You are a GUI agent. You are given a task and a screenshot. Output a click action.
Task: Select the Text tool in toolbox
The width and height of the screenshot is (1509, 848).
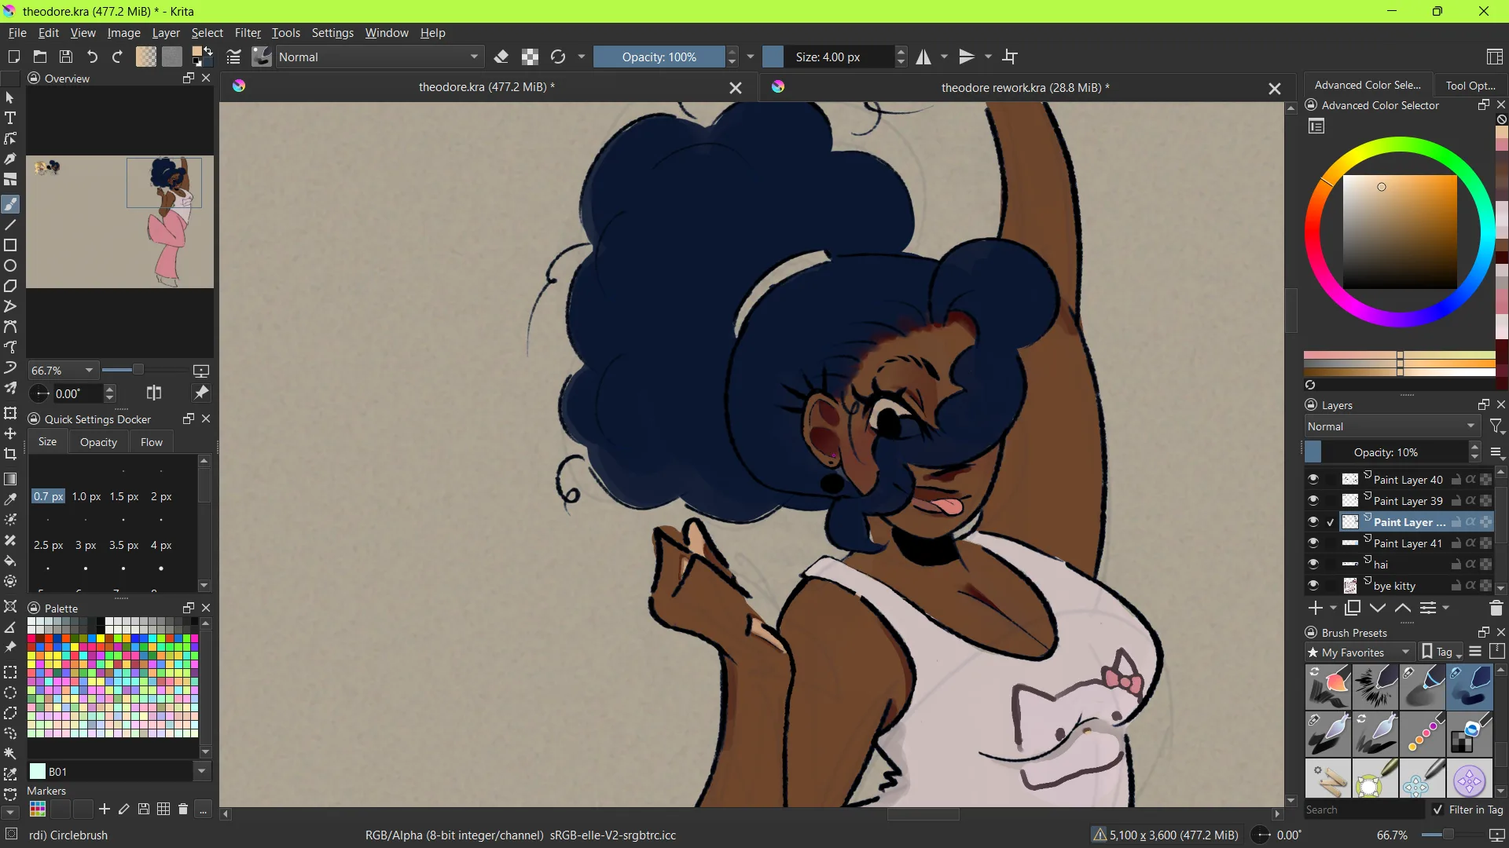pyautogui.click(x=10, y=118)
